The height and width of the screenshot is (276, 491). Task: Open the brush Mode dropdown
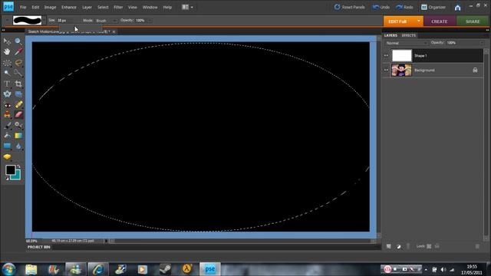click(106, 21)
